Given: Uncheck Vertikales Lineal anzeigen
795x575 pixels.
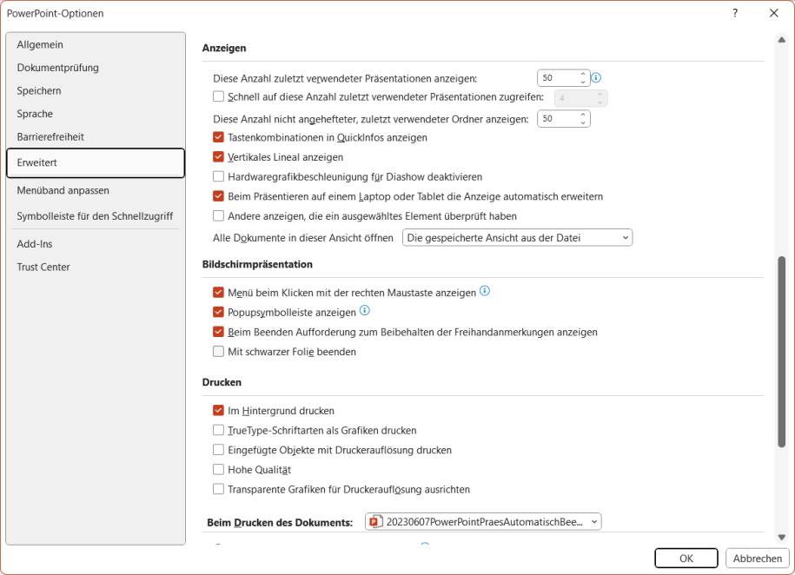Looking at the screenshot, I should pos(217,156).
